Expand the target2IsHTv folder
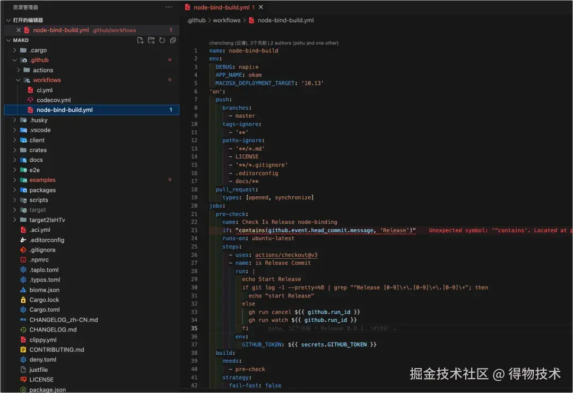 pos(15,220)
